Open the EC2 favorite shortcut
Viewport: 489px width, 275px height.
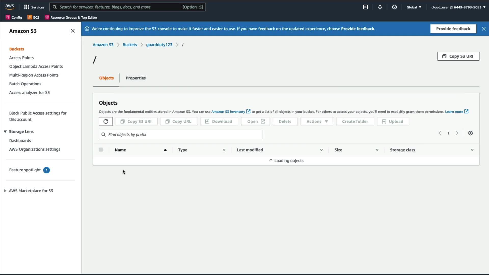coord(33,17)
